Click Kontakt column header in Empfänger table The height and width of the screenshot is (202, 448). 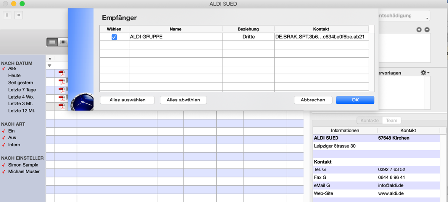tap(321, 29)
